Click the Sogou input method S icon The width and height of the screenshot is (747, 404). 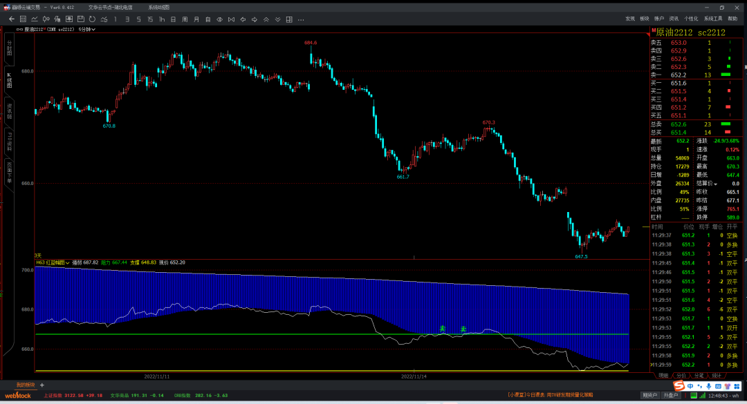(x=679, y=386)
